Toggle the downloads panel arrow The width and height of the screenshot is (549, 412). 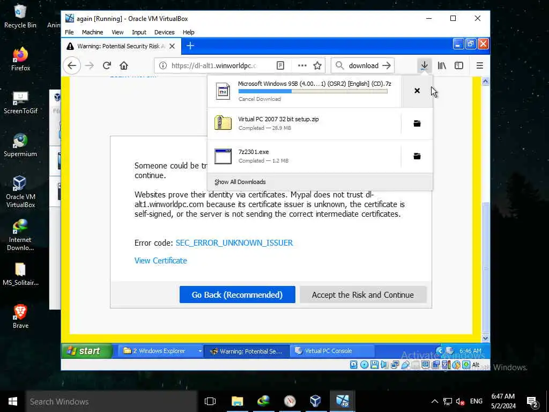pyautogui.click(x=424, y=65)
